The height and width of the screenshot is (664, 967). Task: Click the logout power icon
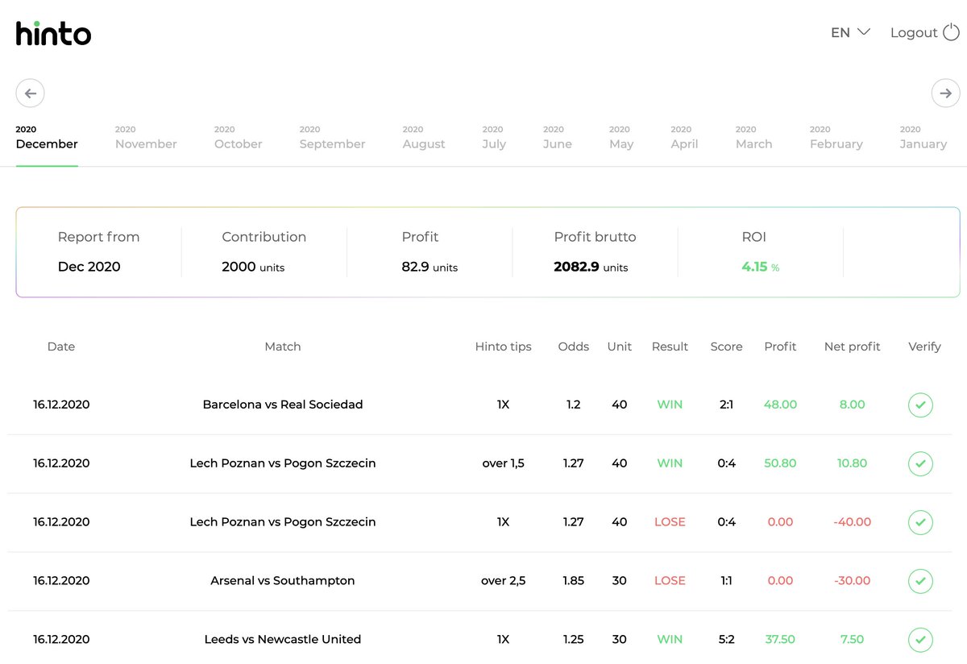[952, 31]
